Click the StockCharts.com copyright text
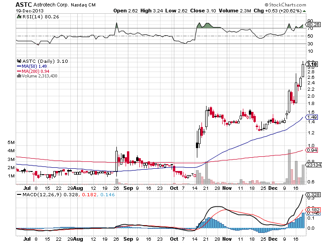The image size is (322, 243). click(285, 5)
